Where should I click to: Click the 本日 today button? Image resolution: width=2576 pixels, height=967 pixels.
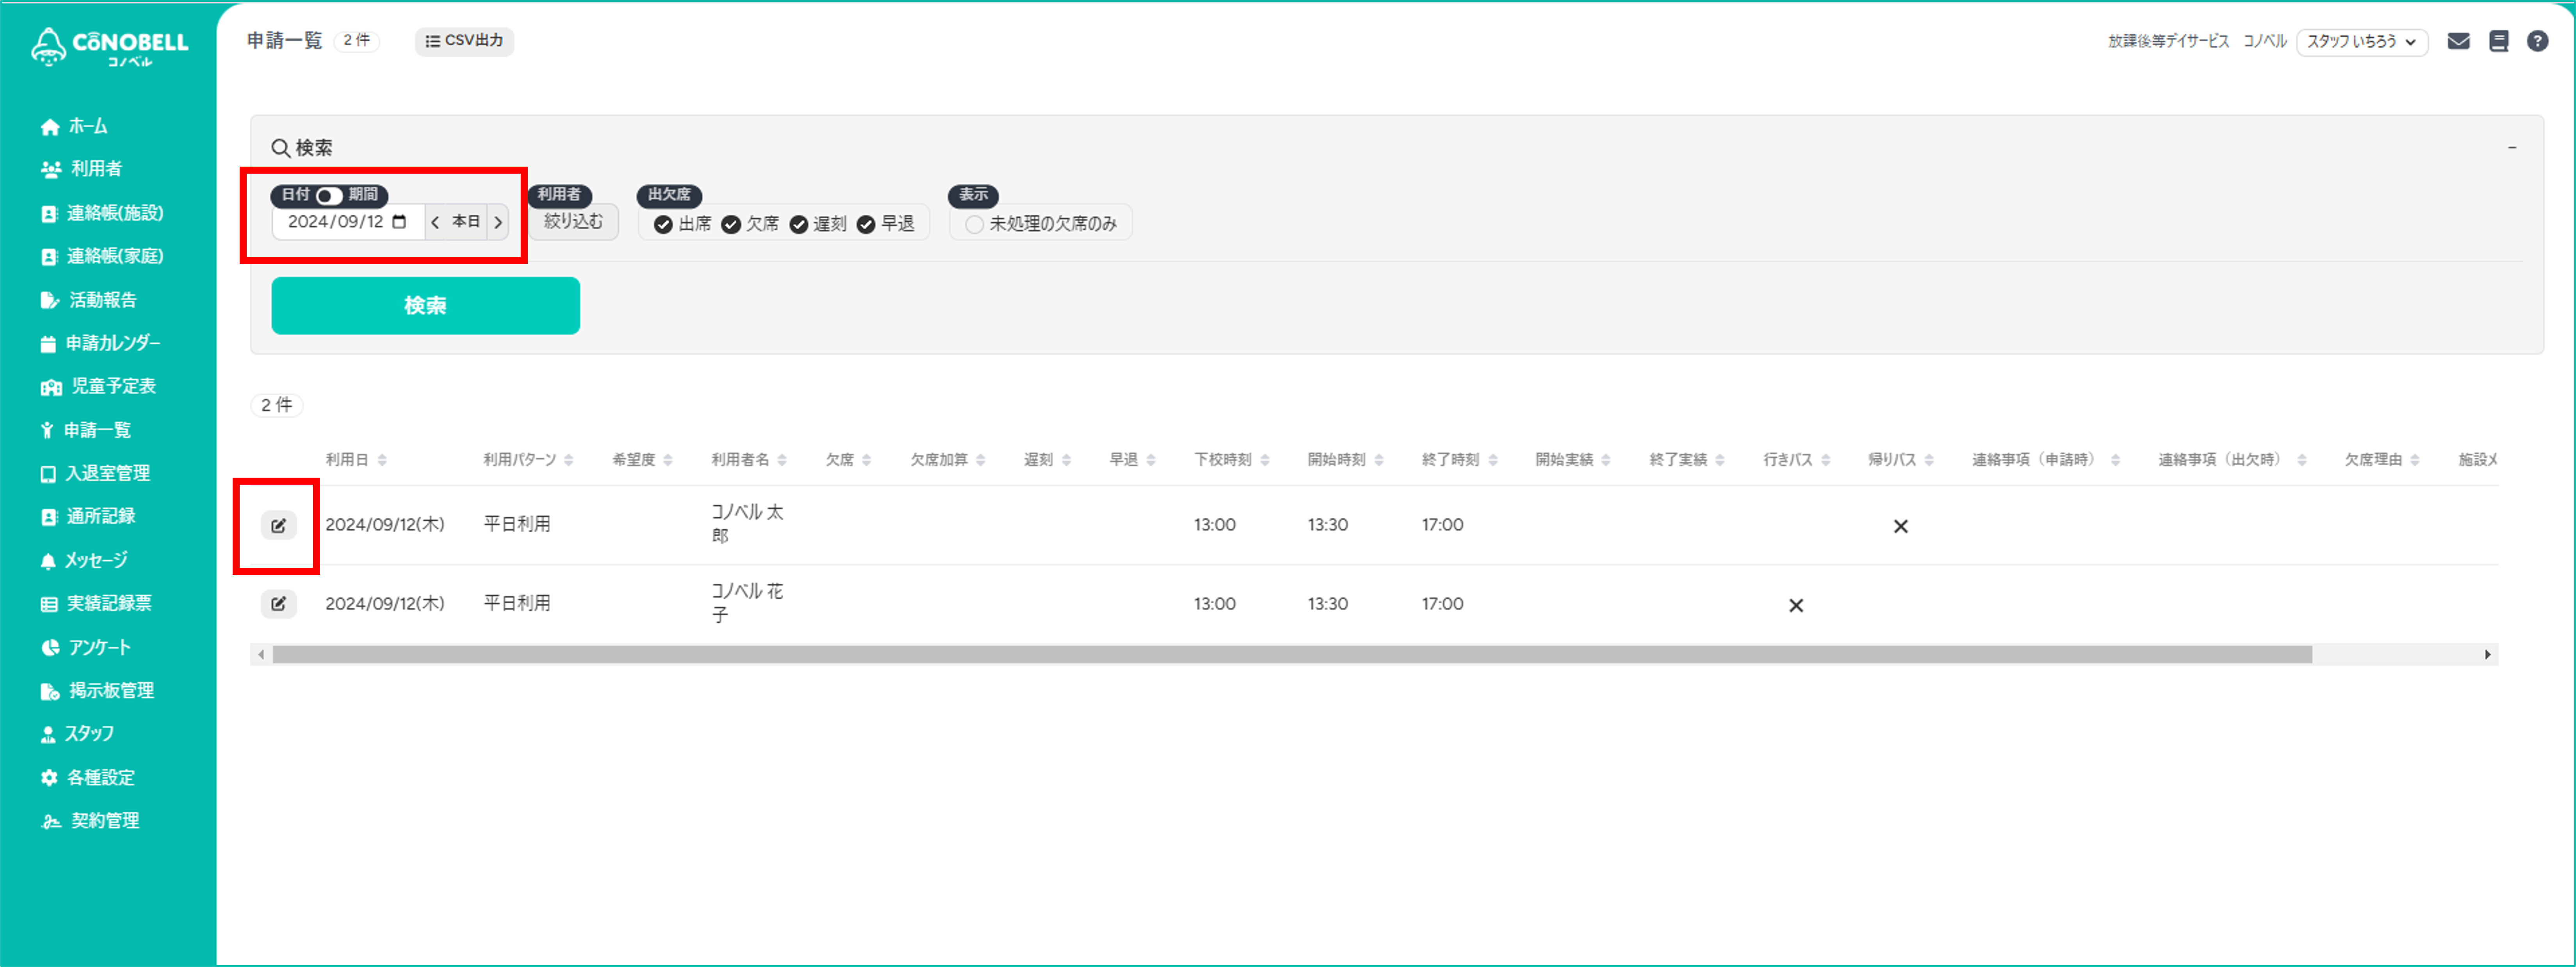coord(466,222)
